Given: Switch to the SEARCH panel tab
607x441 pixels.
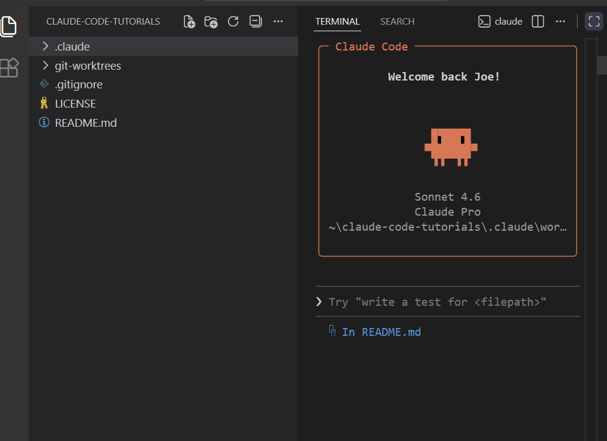Looking at the screenshot, I should 397,21.
